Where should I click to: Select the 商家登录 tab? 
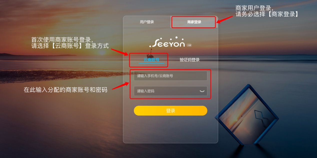[x=194, y=22]
